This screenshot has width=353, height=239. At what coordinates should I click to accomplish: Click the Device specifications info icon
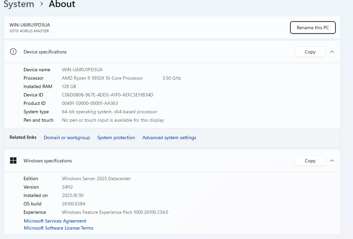click(x=13, y=52)
